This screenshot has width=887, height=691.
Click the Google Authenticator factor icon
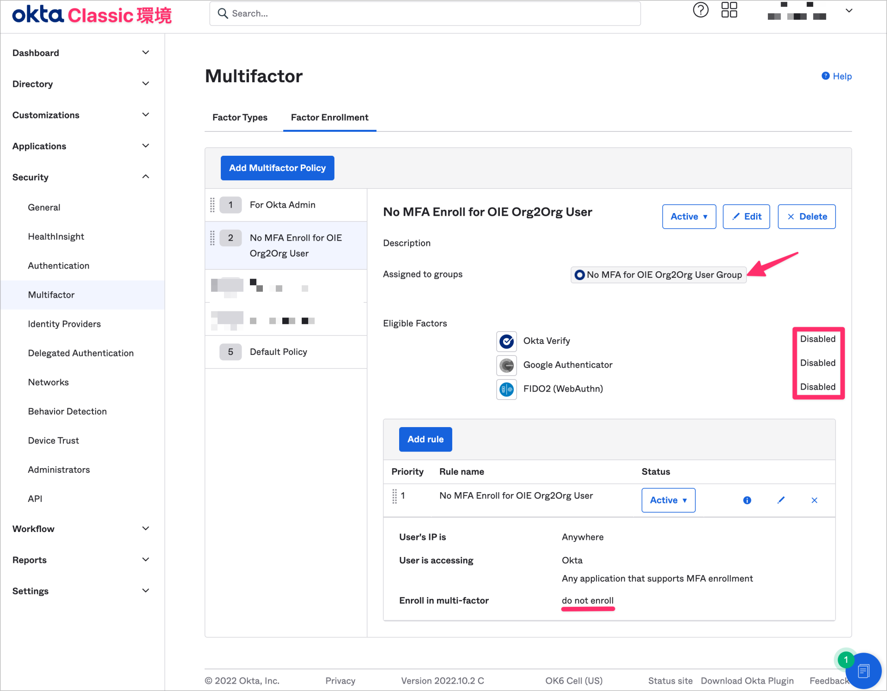point(506,365)
